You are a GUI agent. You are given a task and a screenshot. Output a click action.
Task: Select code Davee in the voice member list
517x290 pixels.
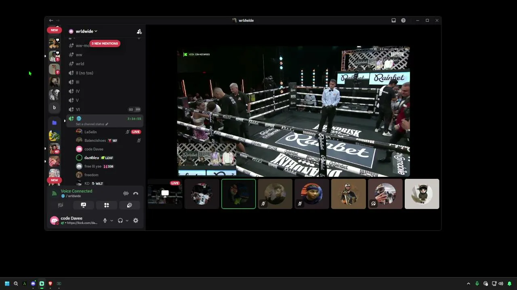(108, 149)
